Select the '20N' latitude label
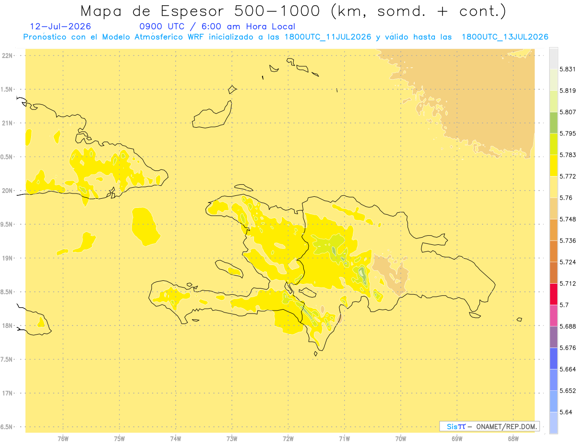Viewport: 576px width, 445px height. pyautogui.click(x=7, y=191)
